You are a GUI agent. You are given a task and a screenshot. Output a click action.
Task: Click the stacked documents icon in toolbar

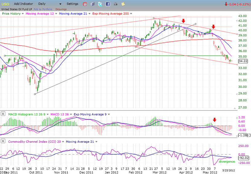click(92, 4)
